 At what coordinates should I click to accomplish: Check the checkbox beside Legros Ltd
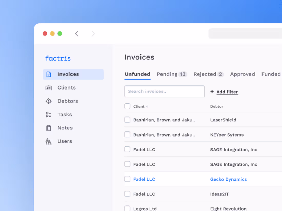pyautogui.click(x=127, y=208)
